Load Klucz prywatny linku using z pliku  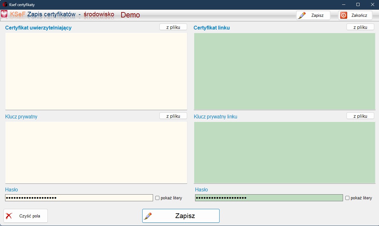coord(360,116)
